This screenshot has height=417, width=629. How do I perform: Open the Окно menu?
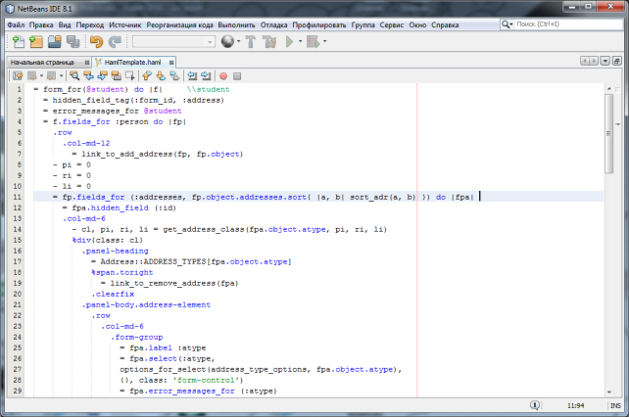tap(417, 24)
